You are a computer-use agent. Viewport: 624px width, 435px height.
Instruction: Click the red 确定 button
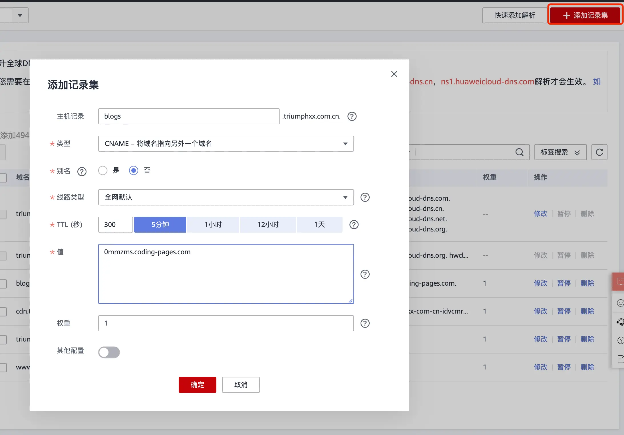[x=197, y=385]
